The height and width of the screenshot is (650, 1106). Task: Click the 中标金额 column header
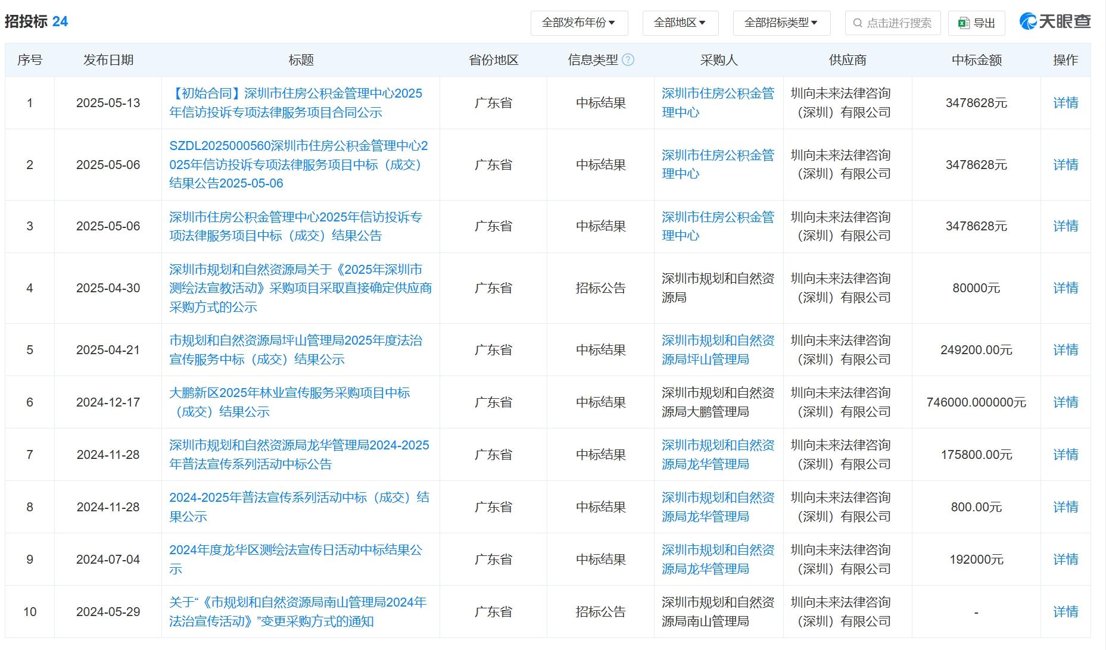point(976,60)
